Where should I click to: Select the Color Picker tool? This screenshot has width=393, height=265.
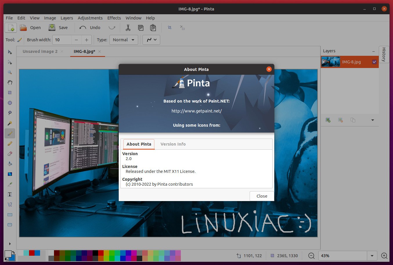(x=10, y=184)
